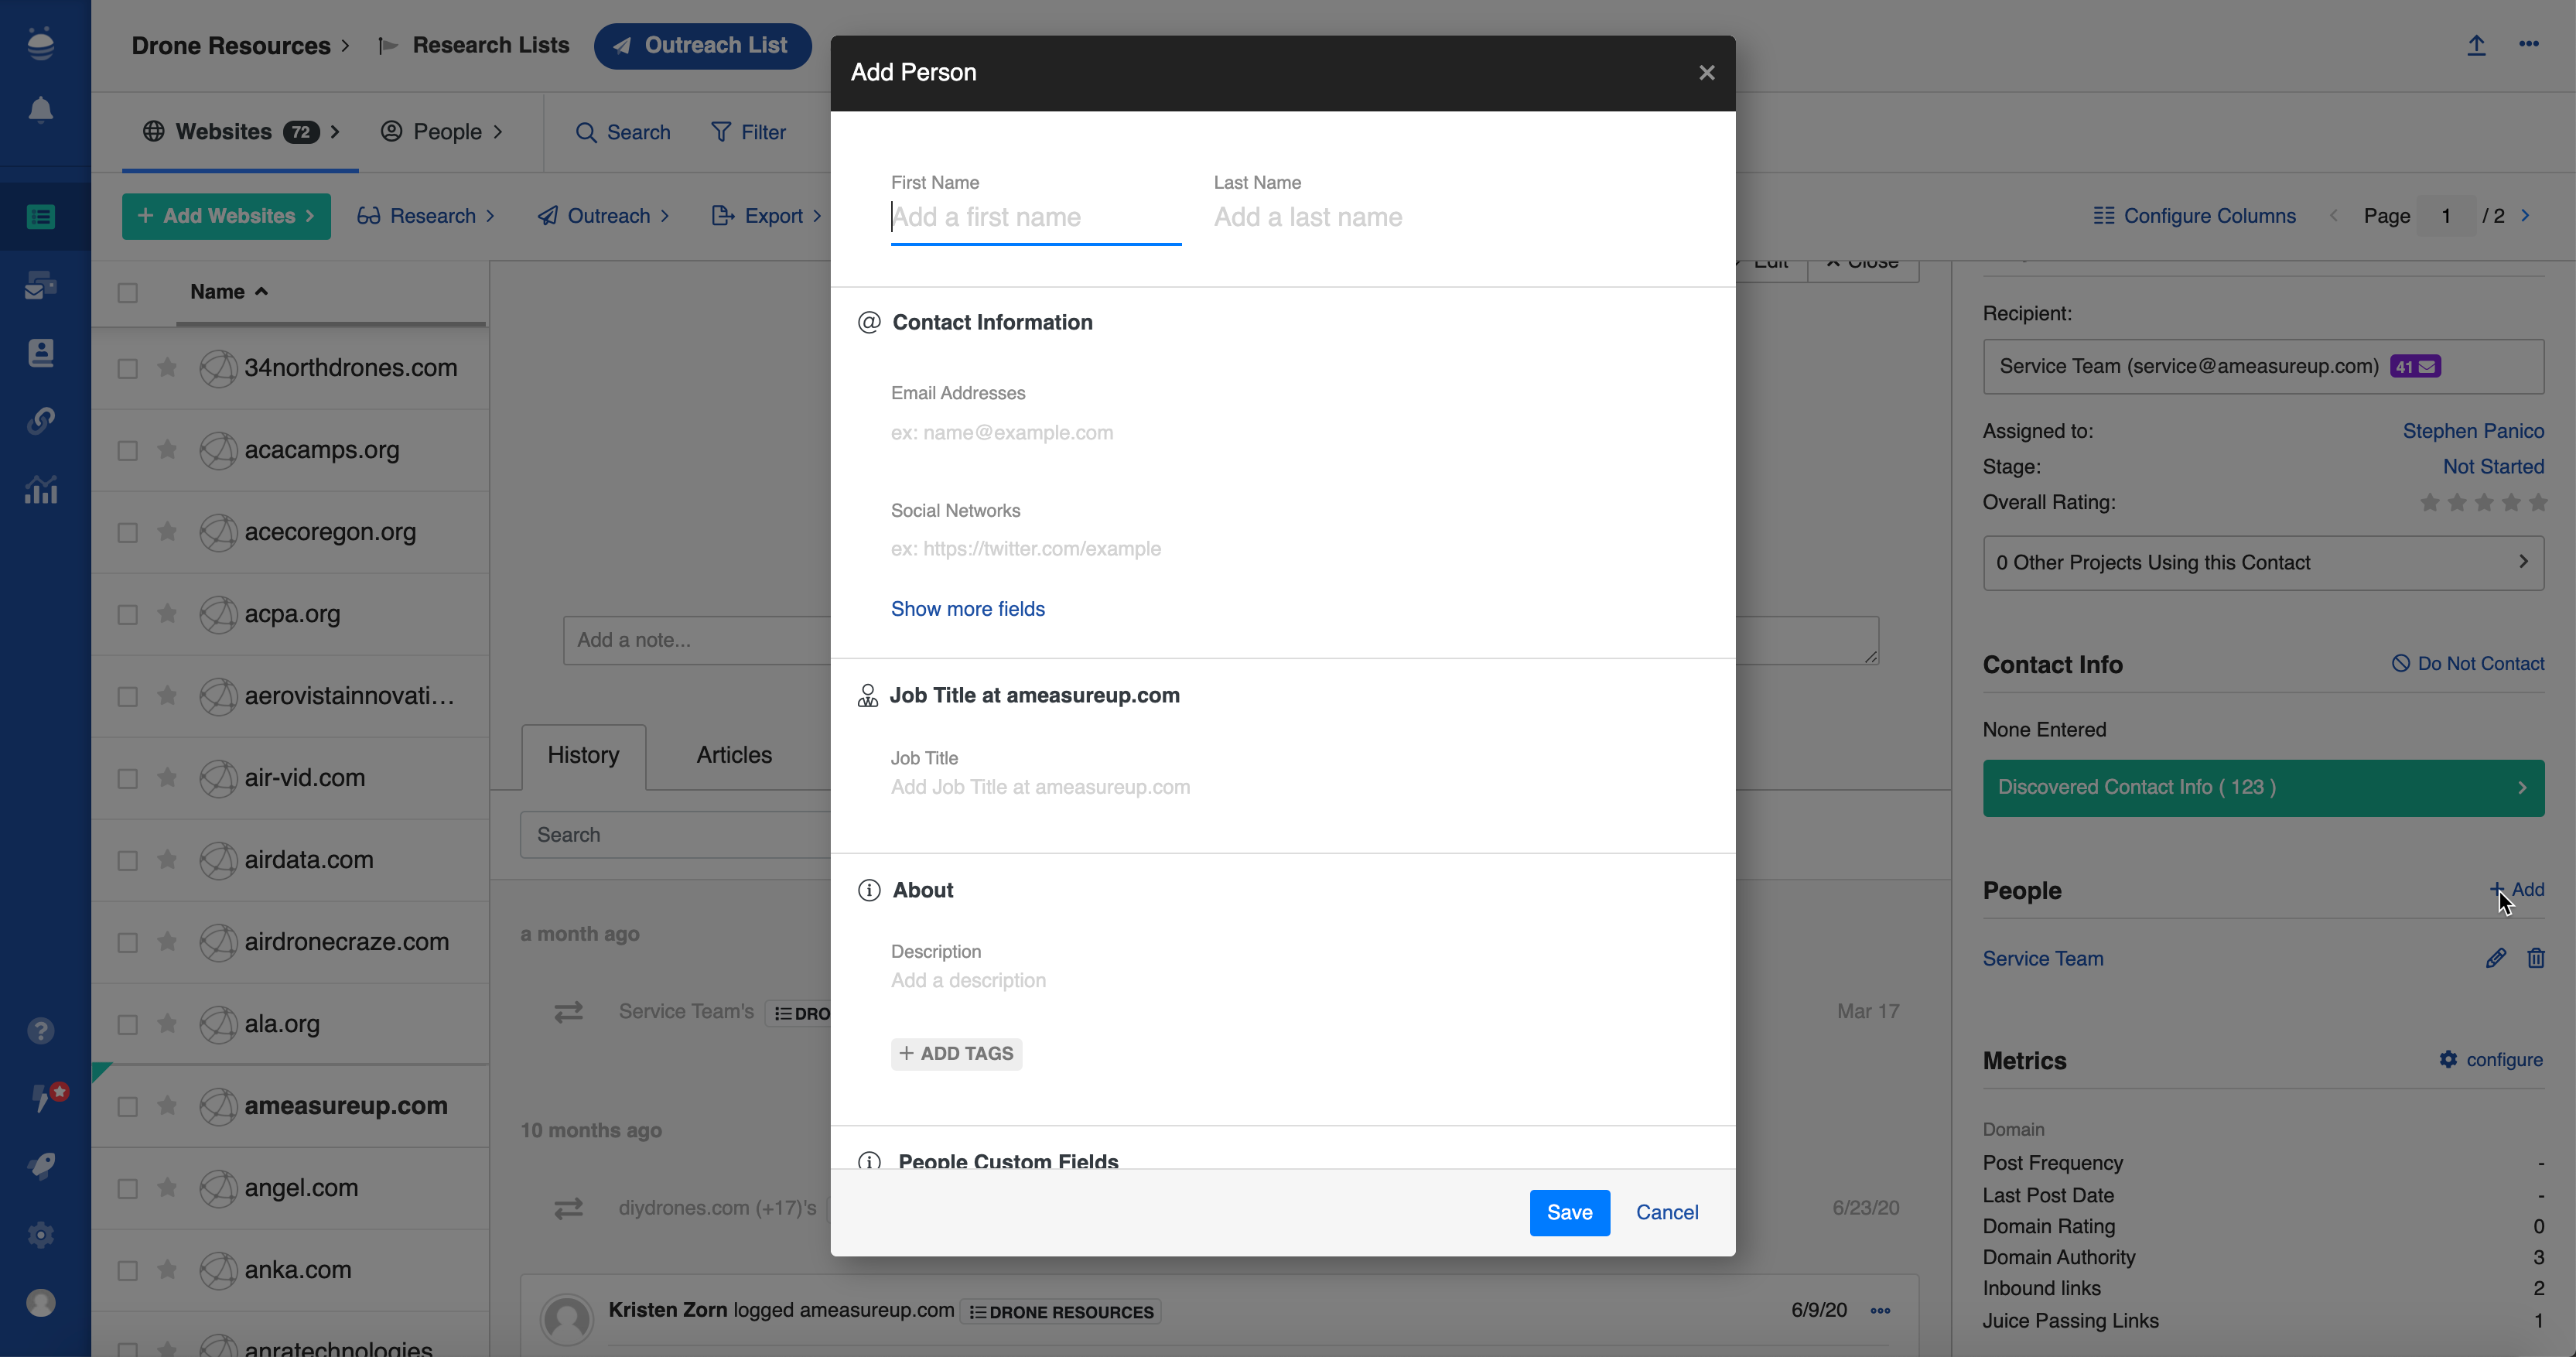The image size is (2576, 1357).
Task: Open the help question mark icon
Action: tap(41, 1031)
